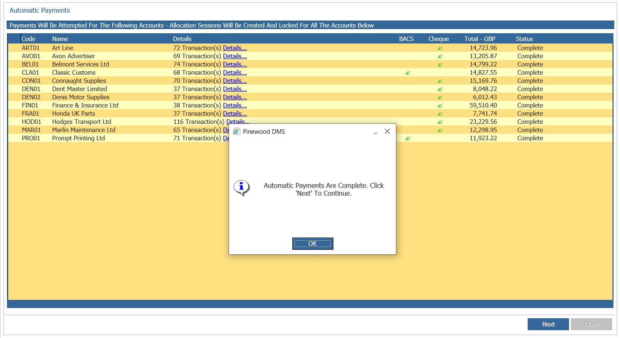Click the Cheque tick icon for Avon Advertiser
Screen dimensions: 620x338
click(440, 57)
